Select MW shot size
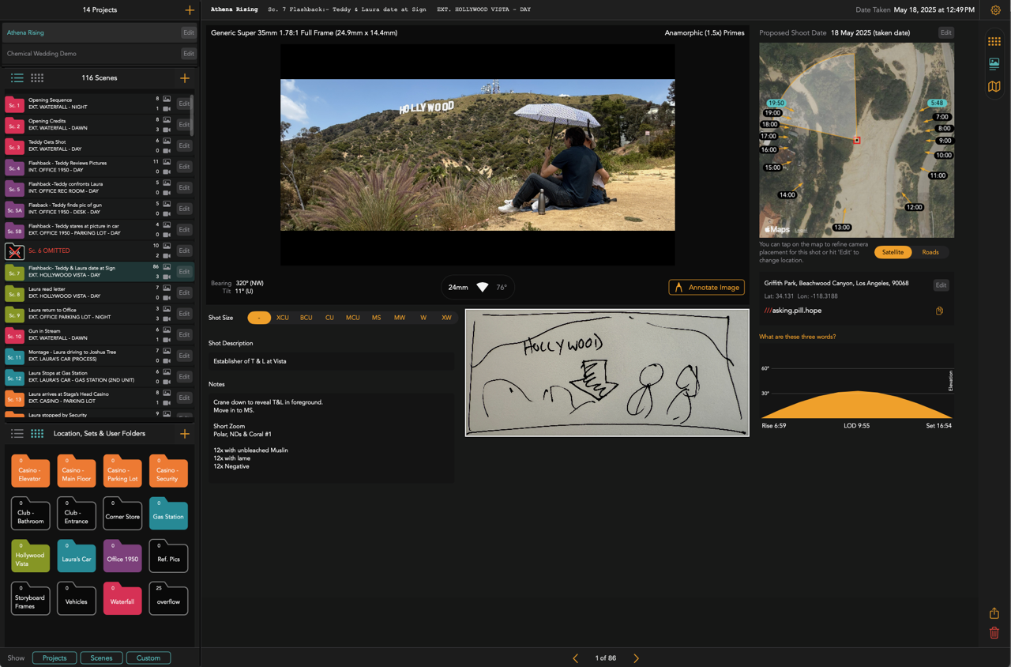Screen dimensions: 1011x667 400,318
